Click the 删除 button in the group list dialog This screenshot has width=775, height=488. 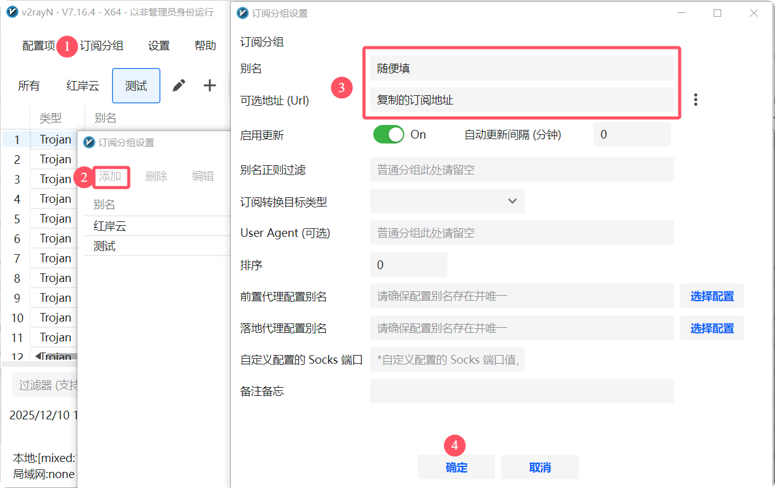[156, 176]
